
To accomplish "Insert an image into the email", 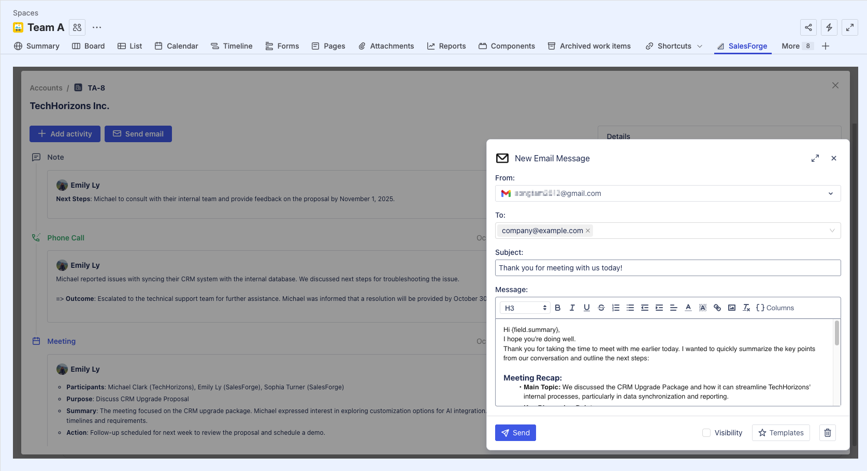I will [x=732, y=308].
